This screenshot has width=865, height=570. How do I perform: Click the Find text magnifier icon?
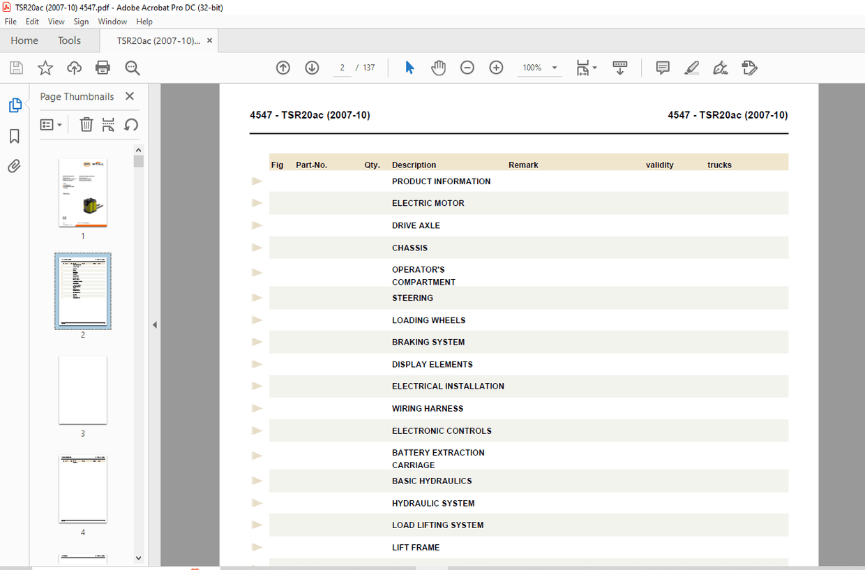pyautogui.click(x=133, y=68)
